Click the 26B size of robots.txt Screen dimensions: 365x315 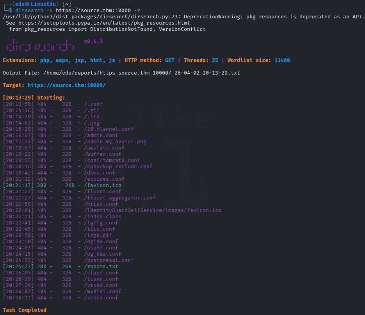coord(67,266)
